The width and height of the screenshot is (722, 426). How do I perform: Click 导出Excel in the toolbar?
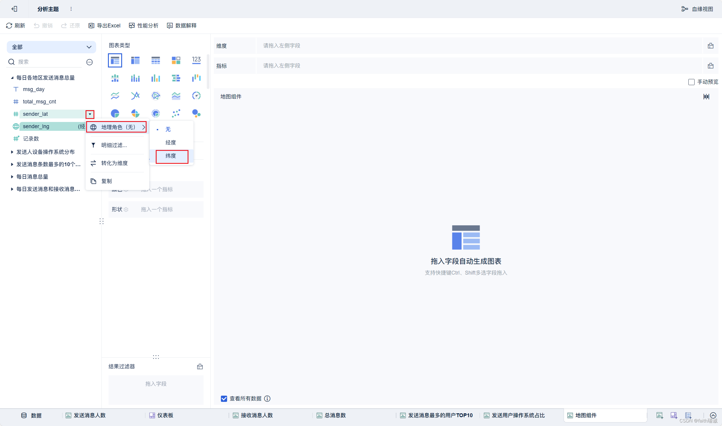105,26
